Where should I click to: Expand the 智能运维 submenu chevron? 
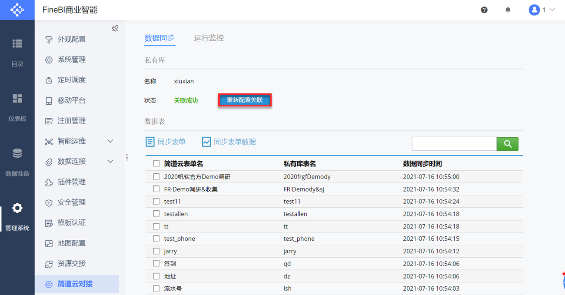(x=110, y=141)
